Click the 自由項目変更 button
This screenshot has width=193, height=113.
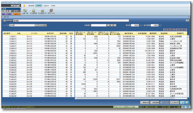point(181,30)
